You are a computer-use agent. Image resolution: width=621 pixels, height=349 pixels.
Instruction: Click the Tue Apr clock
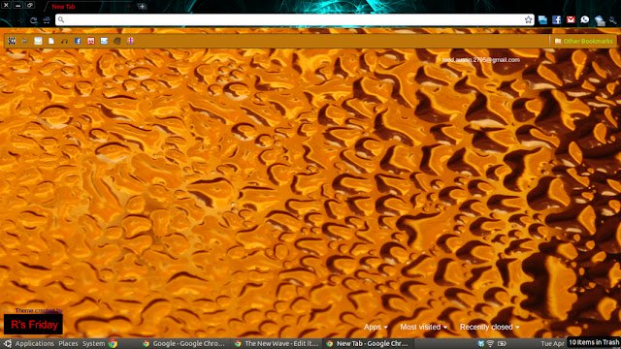coord(552,344)
